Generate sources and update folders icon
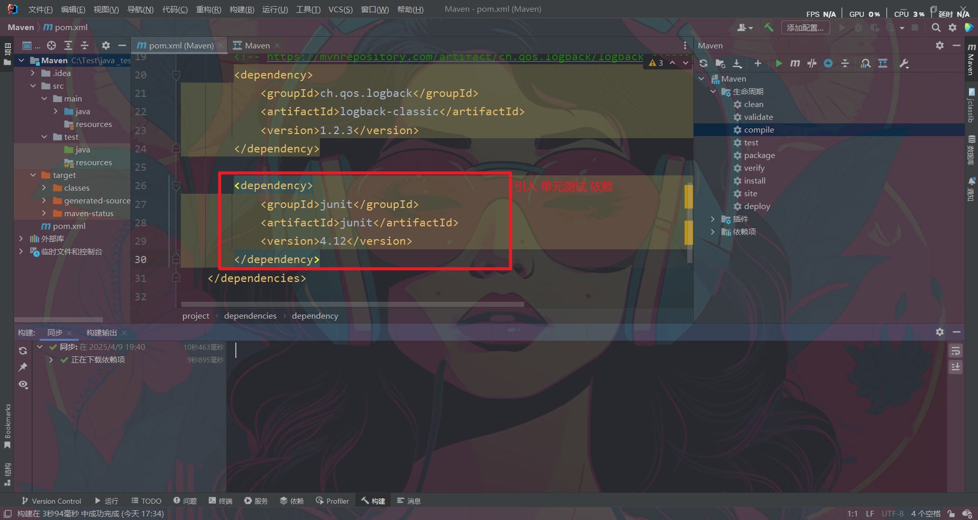Screen dimensions: 978x520 click(720, 63)
